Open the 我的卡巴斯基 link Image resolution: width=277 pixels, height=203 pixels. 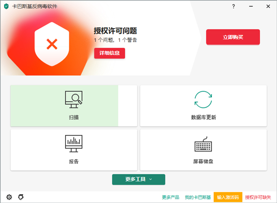198,197
